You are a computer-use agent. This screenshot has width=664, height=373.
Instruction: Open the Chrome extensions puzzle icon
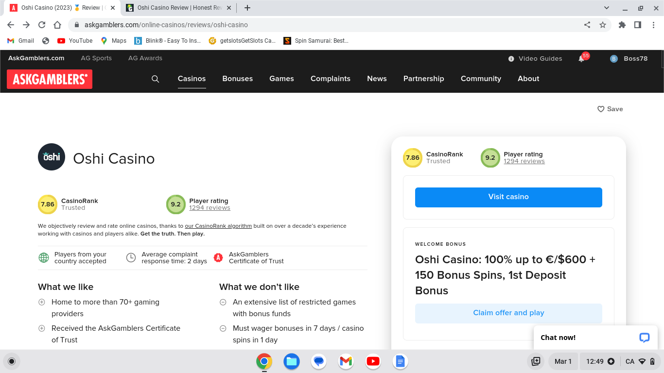[x=622, y=25]
